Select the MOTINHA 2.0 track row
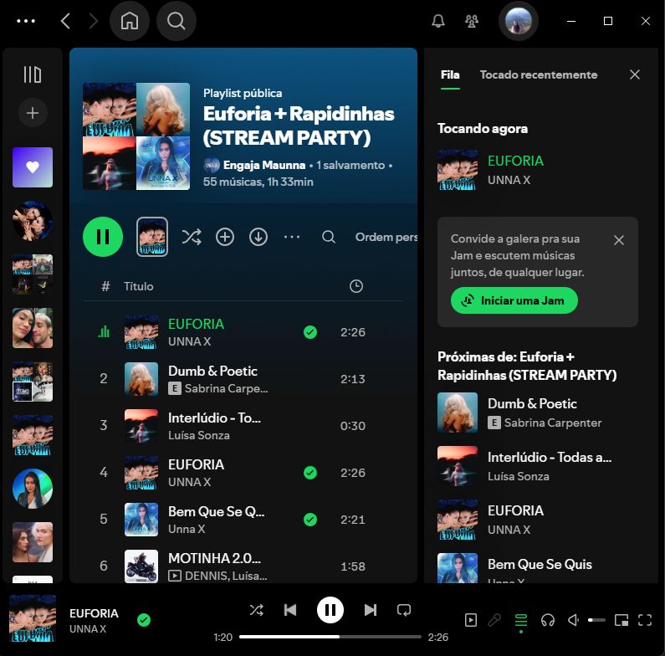 243,566
